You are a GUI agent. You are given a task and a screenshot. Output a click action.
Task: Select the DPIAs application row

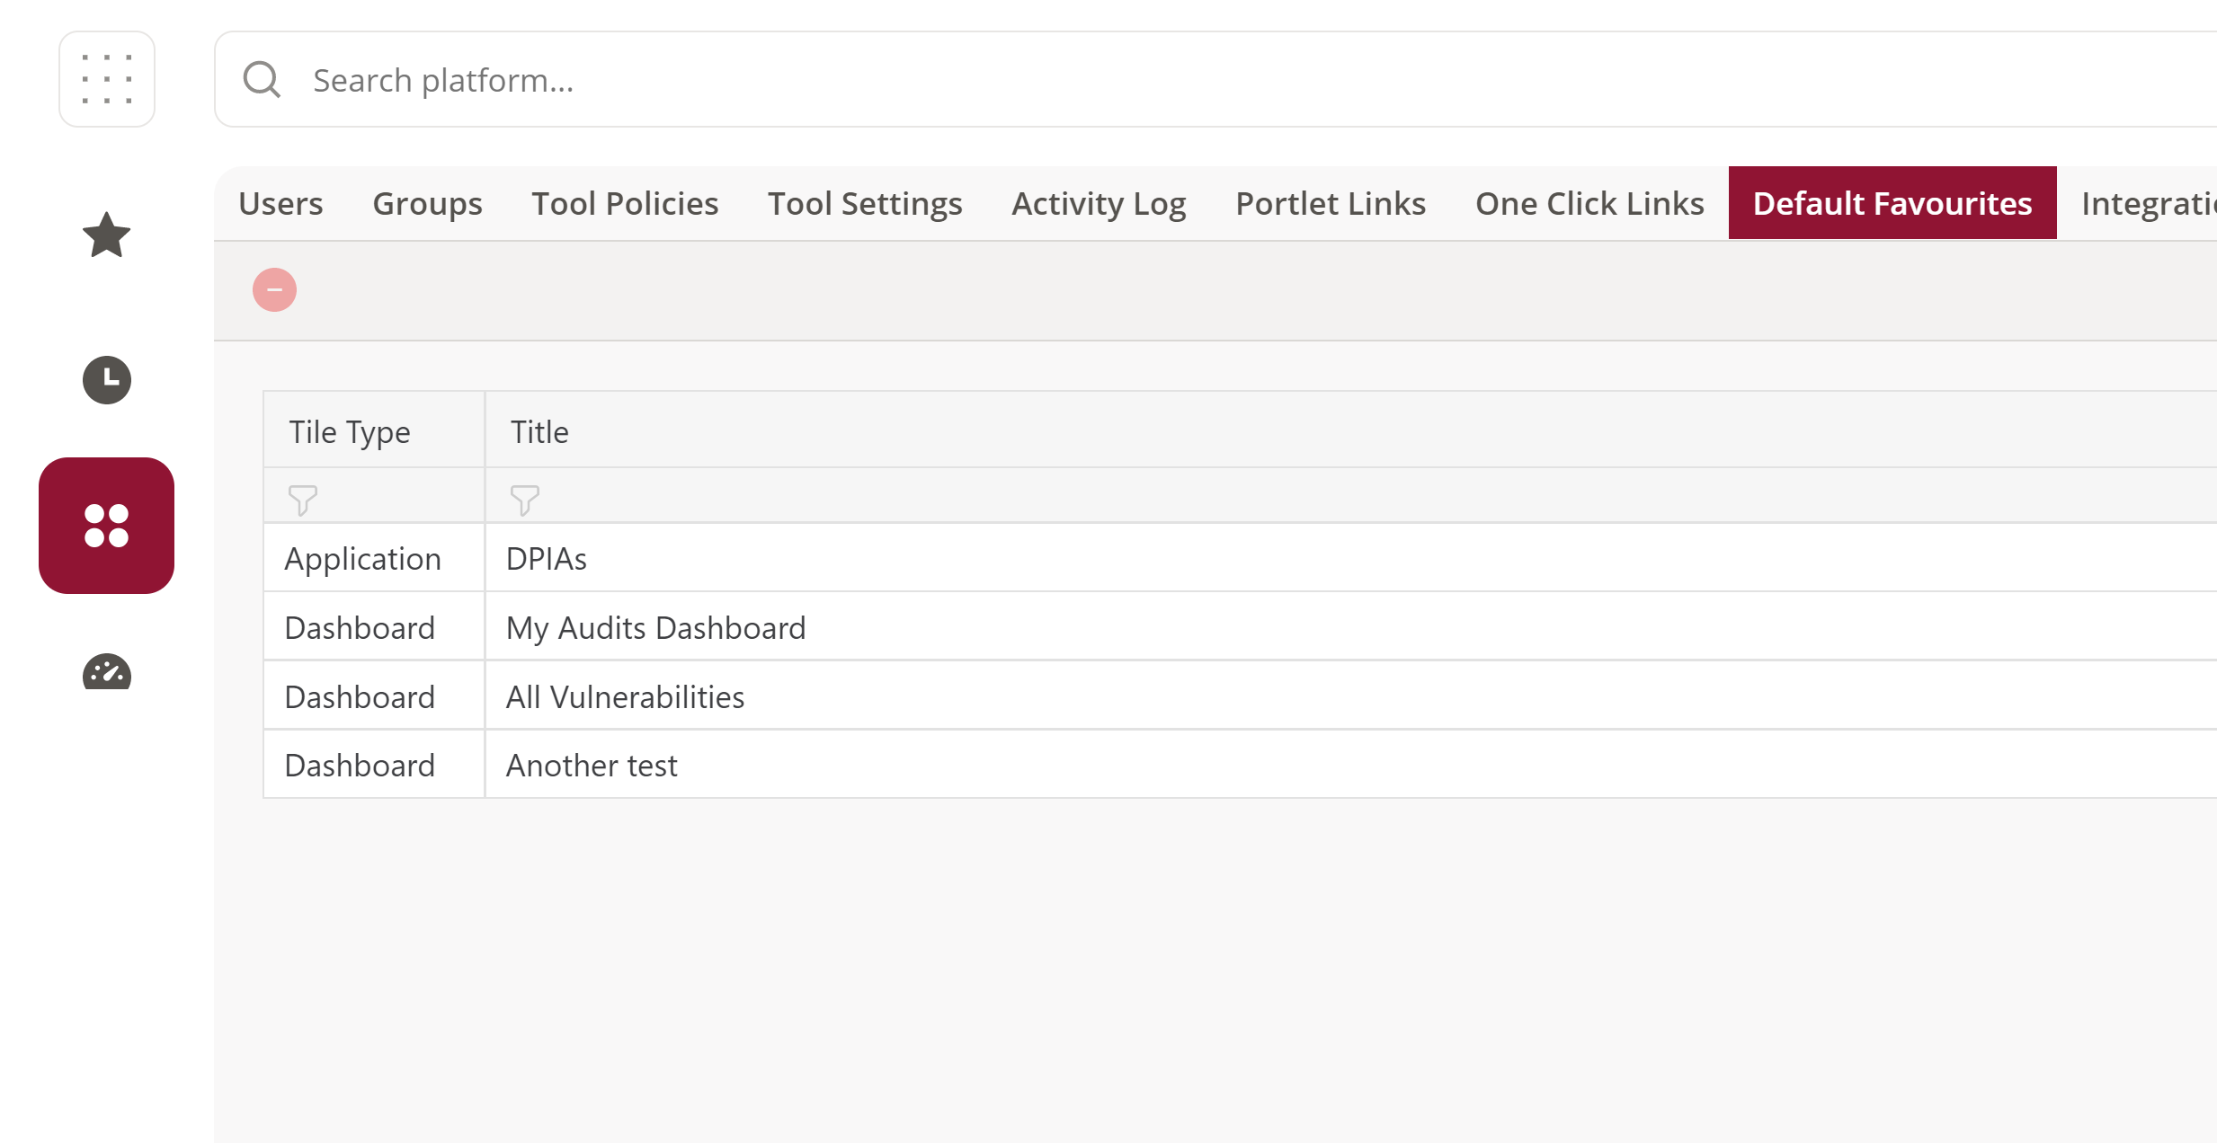[1240, 558]
